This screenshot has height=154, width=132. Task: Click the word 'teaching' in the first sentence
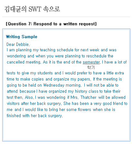48,50
